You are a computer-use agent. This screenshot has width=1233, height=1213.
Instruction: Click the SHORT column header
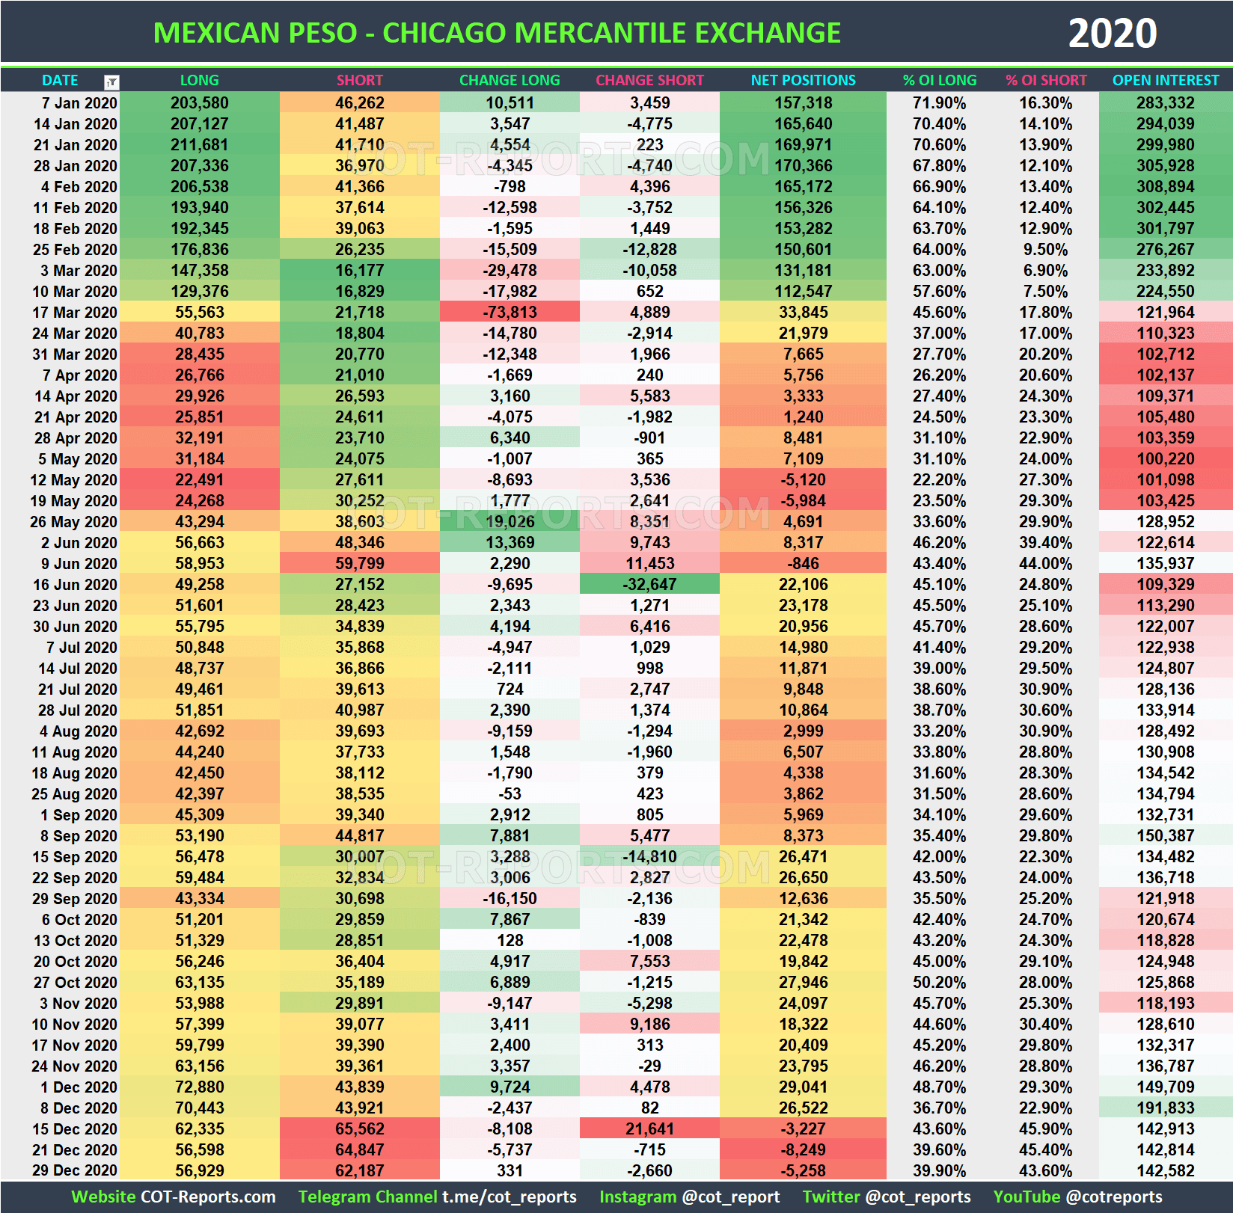point(359,80)
